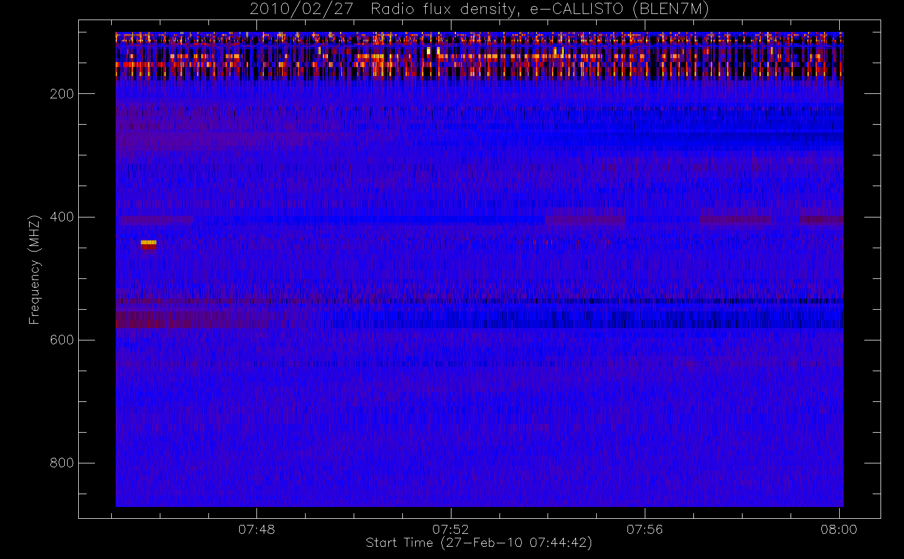
Task: Click the 400 frequency tick label
Action: (61, 217)
